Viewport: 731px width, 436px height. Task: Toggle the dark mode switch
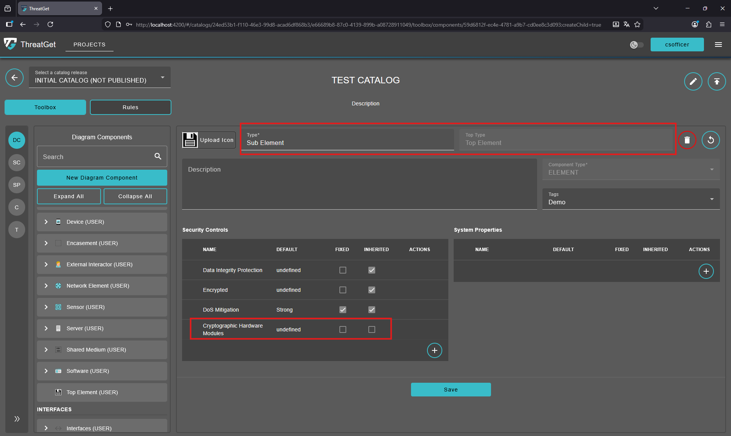tap(637, 45)
